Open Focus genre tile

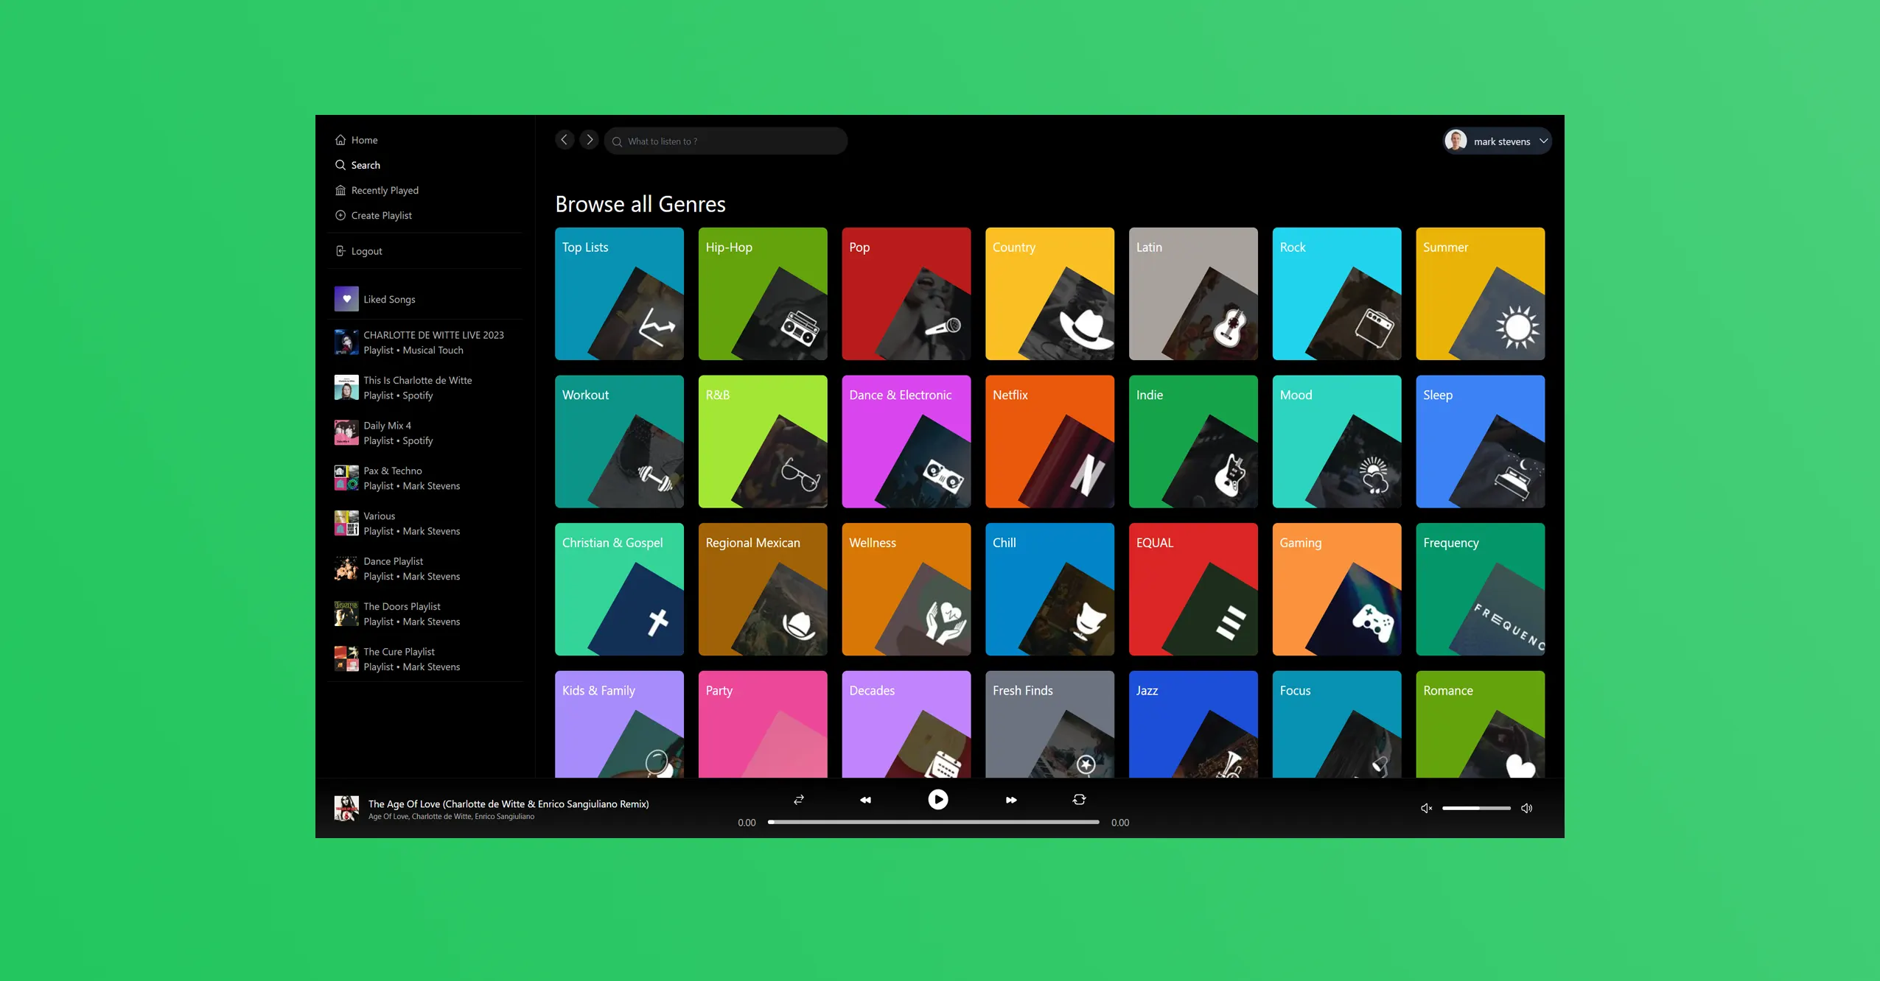pos(1337,724)
